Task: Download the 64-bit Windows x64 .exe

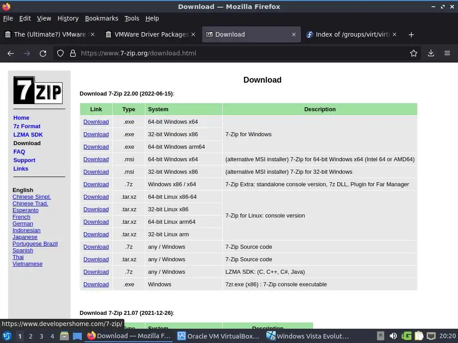Action: (x=96, y=122)
